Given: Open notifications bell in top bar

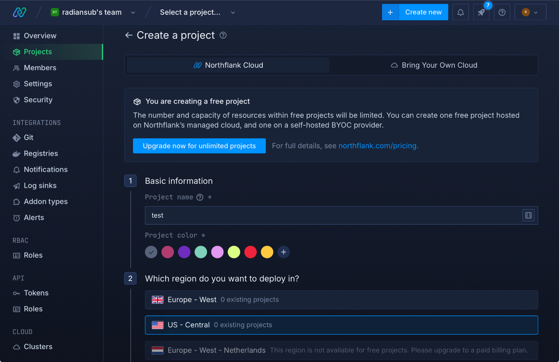Looking at the screenshot, I should (x=460, y=12).
